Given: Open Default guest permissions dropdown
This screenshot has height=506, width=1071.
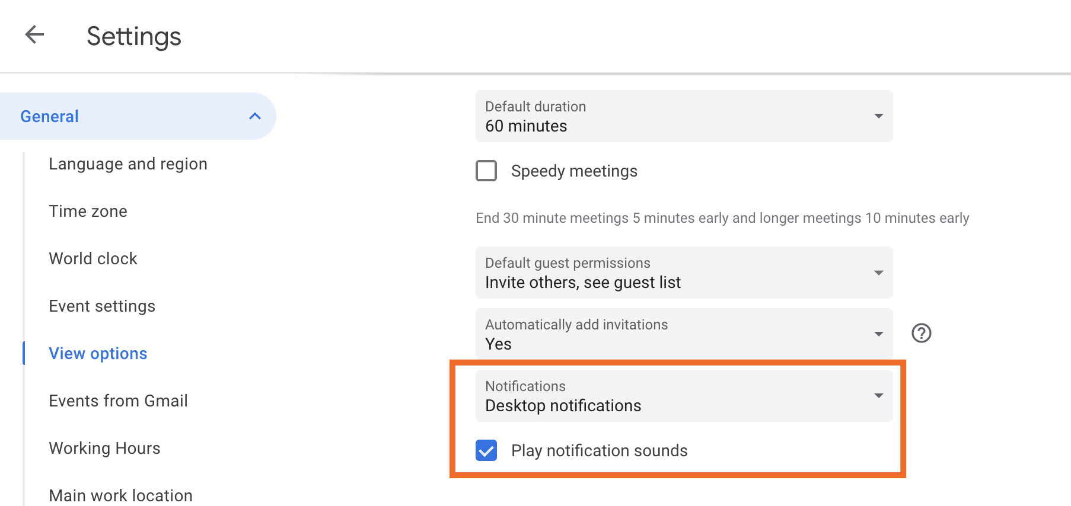Looking at the screenshot, I should 684,273.
